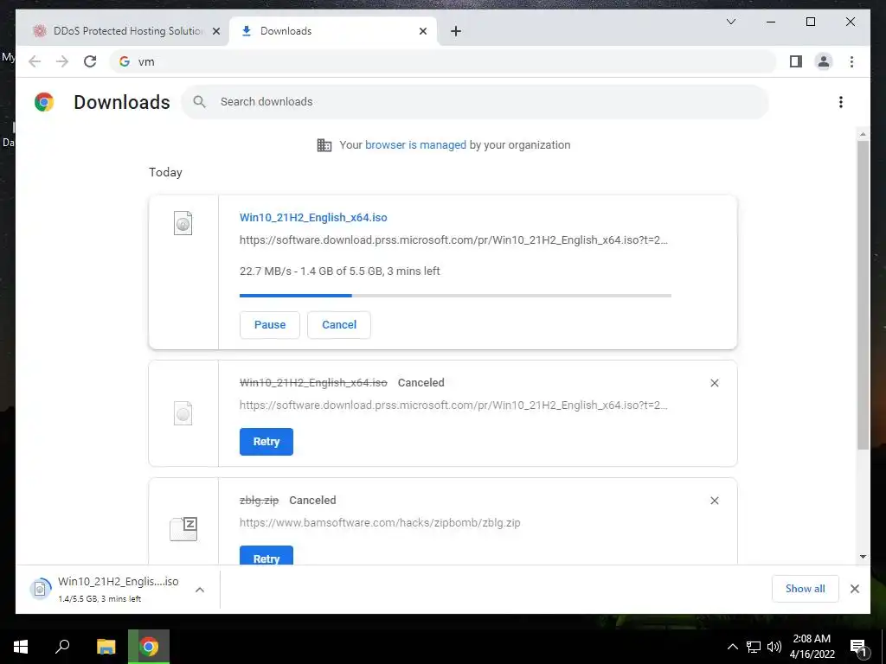Pause the Win10 ISO download
This screenshot has width=886, height=664.
point(270,325)
